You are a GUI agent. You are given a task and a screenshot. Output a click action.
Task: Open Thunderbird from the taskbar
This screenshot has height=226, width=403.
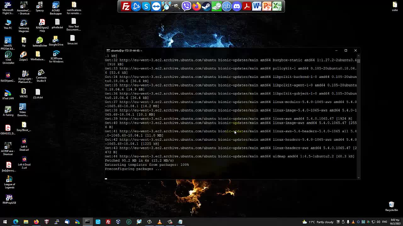67,222
